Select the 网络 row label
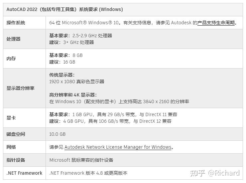This screenshot has height=183, width=246. (11, 147)
